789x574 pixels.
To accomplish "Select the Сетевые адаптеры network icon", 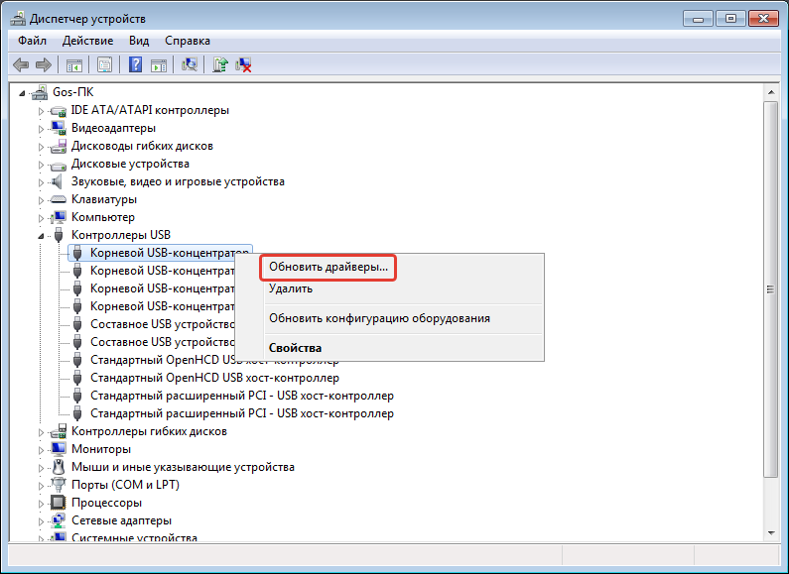I will click(x=59, y=520).
